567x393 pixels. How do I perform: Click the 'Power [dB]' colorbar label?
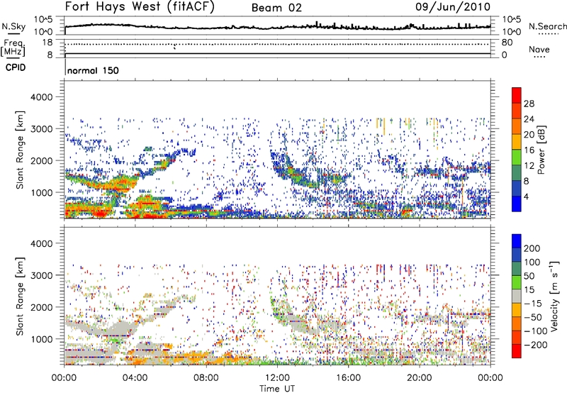click(x=541, y=150)
